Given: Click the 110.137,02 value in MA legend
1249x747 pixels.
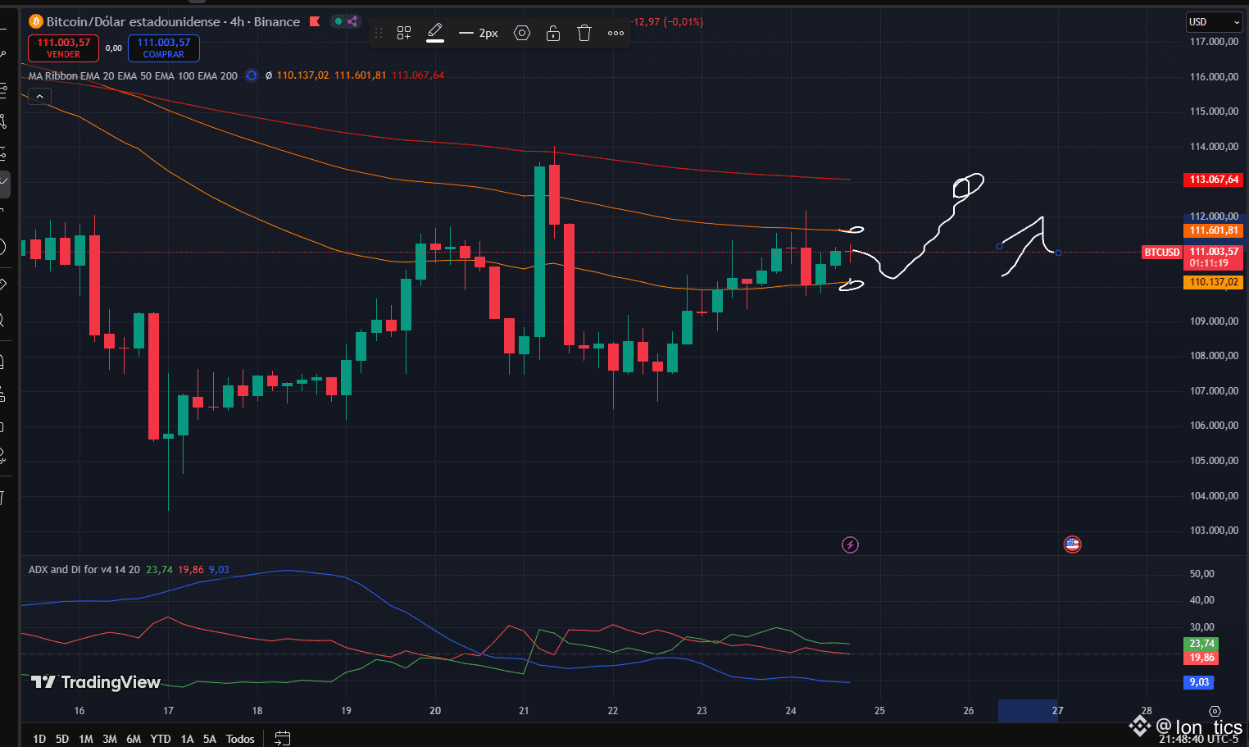Looking at the screenshot, I should [x=302, y=75].
